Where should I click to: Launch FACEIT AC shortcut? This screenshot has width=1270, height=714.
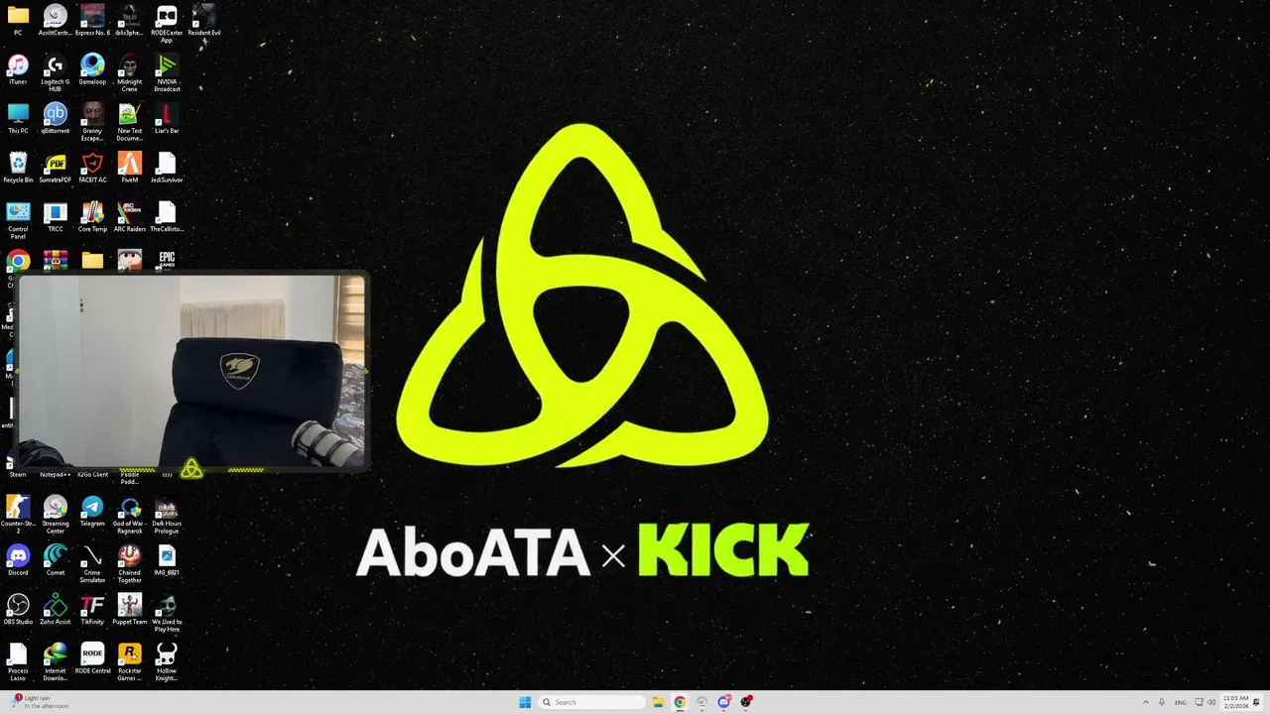[x=92, y=168]
